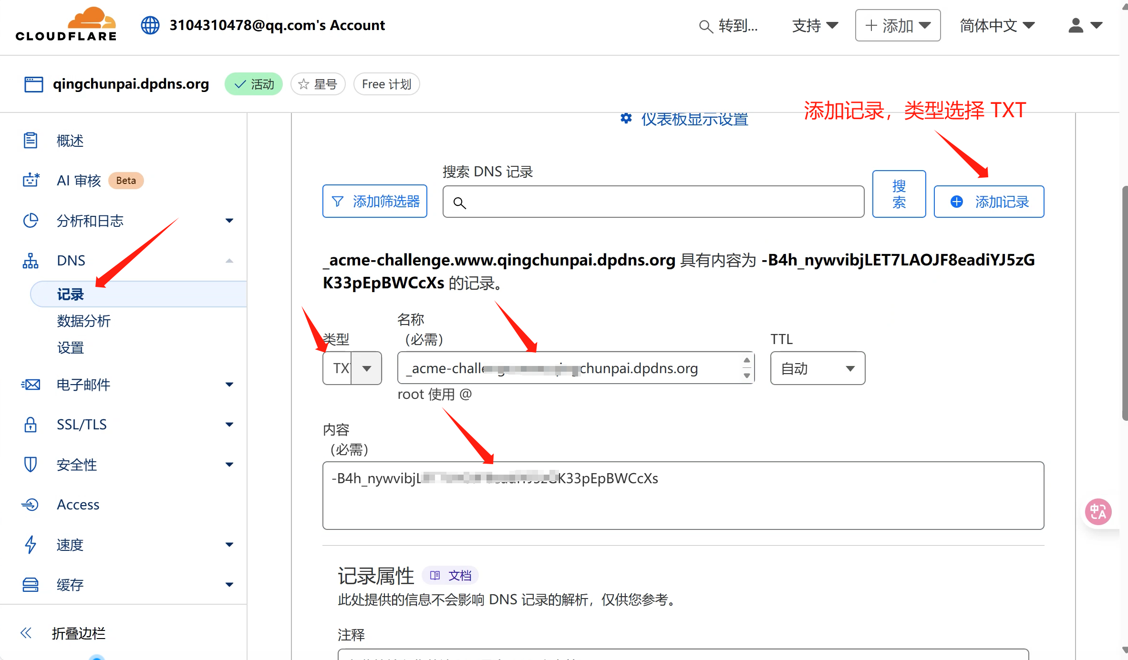Open the 类型 TXT dropdown
The image size is (1128, 660).
click(x=352, y=368)
